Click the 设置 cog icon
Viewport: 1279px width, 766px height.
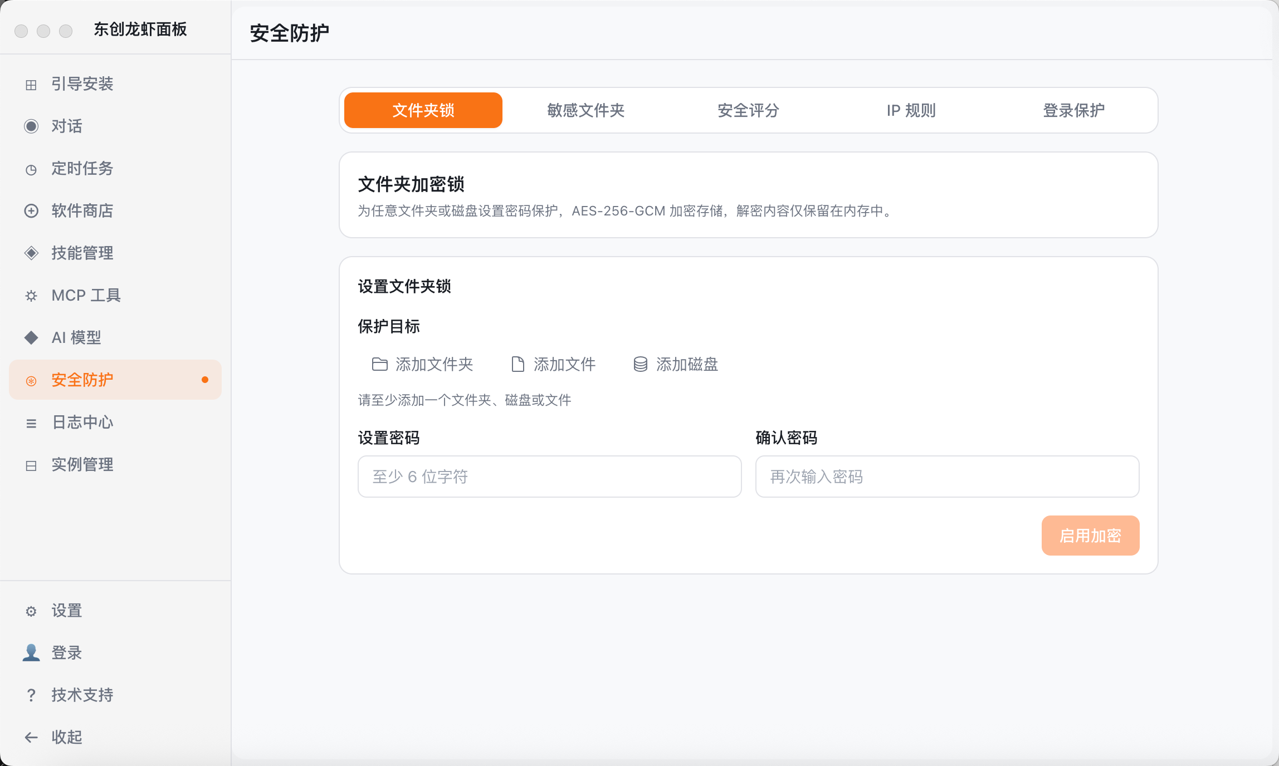[31, 611]
